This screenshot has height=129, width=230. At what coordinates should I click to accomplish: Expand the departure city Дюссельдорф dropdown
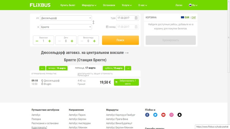tap(90, 18)
